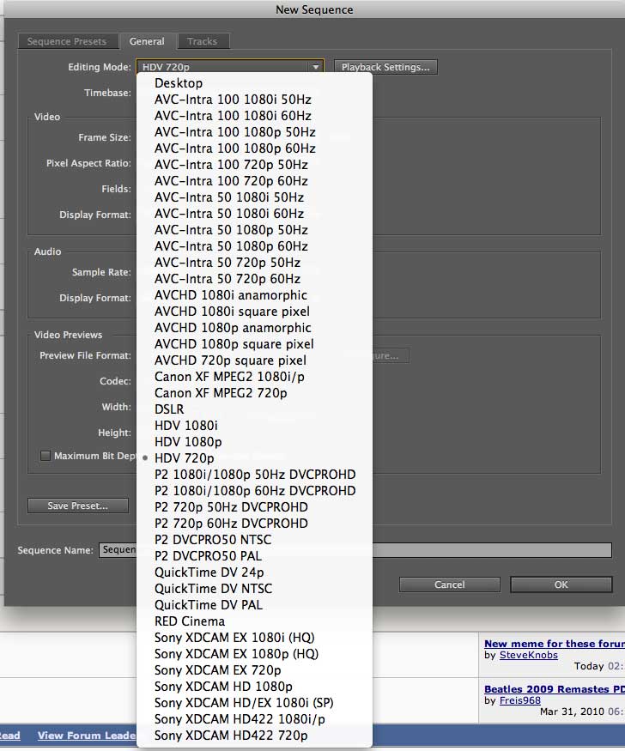Select HDV 1080p editing mode
This screenshot has height=751, width=625.
coord(254,442)
